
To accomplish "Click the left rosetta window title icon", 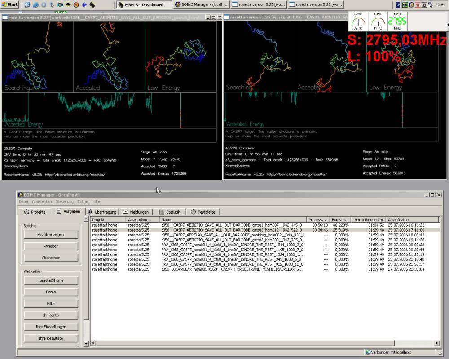I will (5, 18).
